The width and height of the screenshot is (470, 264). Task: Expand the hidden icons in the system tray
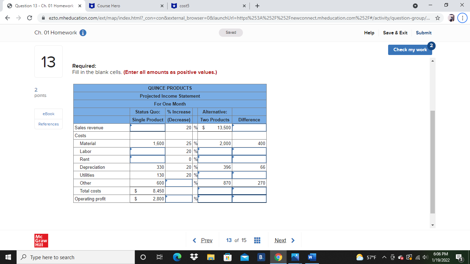(383, 257)
